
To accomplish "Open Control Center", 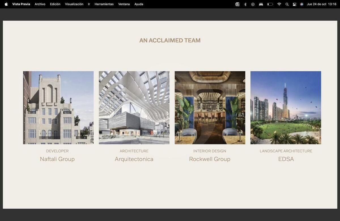I will tap(295, 4).
